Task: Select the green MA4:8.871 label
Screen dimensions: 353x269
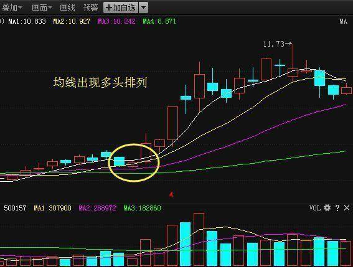Action: (x=159, y=21)
